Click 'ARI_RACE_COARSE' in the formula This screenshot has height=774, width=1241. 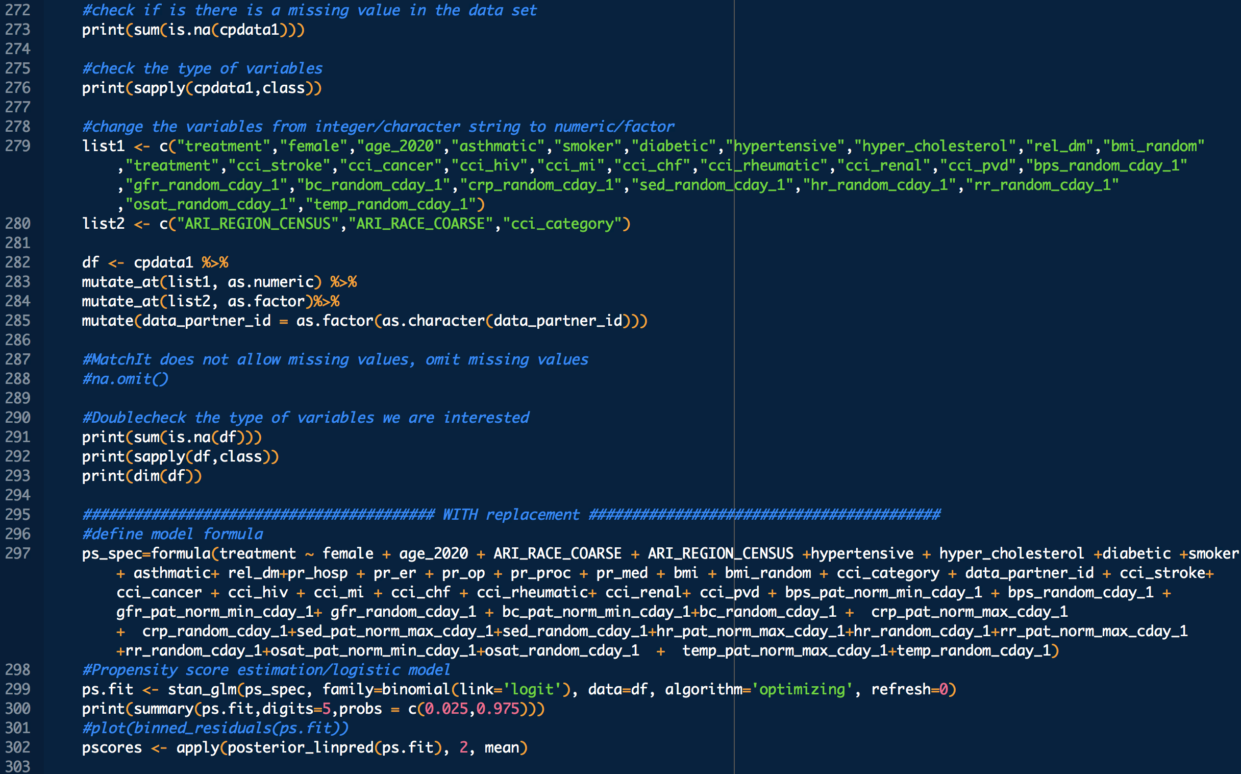pos(558,553)
